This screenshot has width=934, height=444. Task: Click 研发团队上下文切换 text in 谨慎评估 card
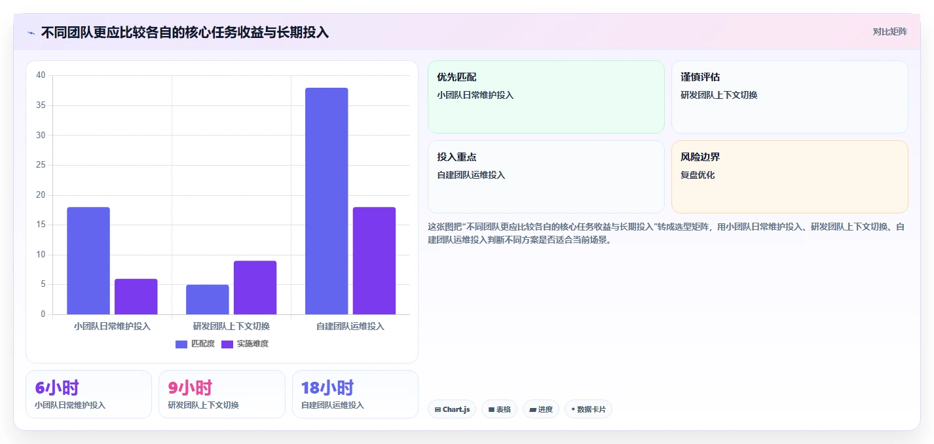tap(719, 95)
